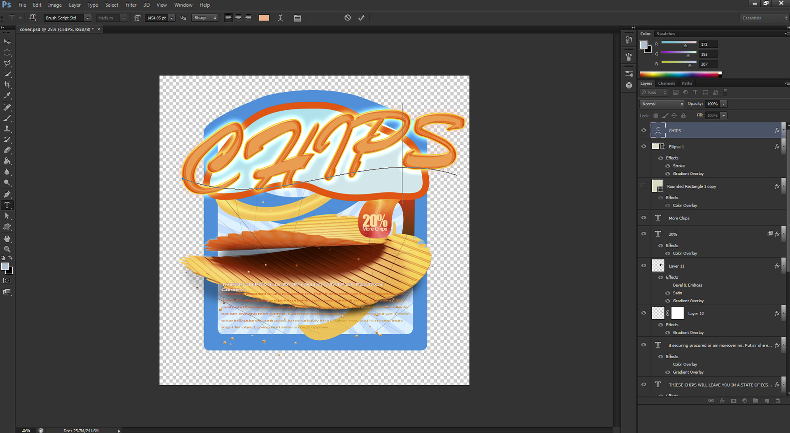Toggle Stroke effect visibility on Ellipse 1
This screenshot has width=790, height=433.
pos(668,166)
